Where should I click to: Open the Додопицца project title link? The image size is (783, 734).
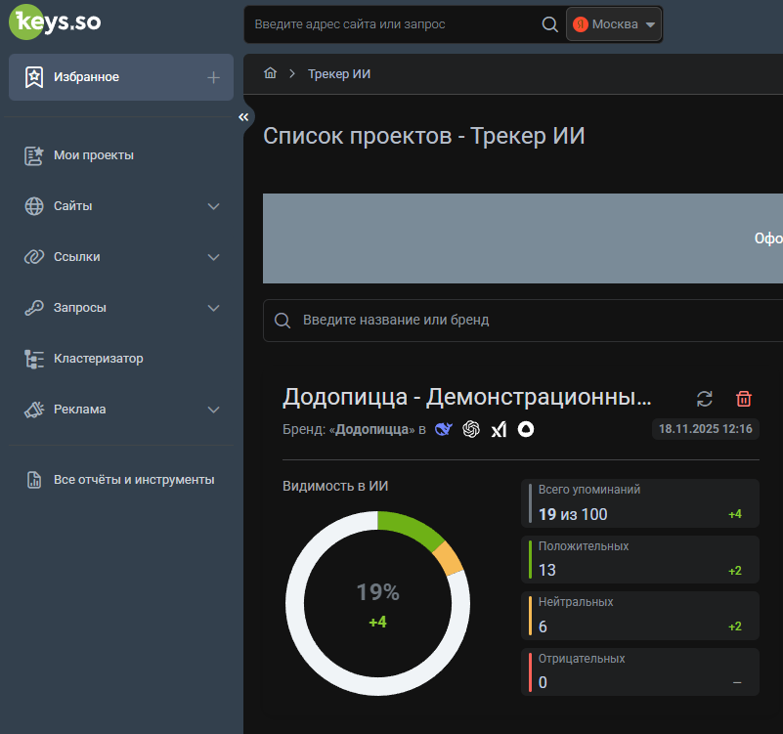tap(466, 397)
